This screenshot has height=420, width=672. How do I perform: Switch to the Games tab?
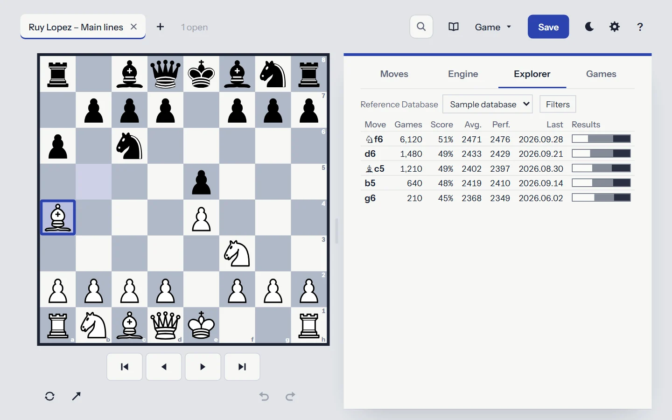coord(601,74)
